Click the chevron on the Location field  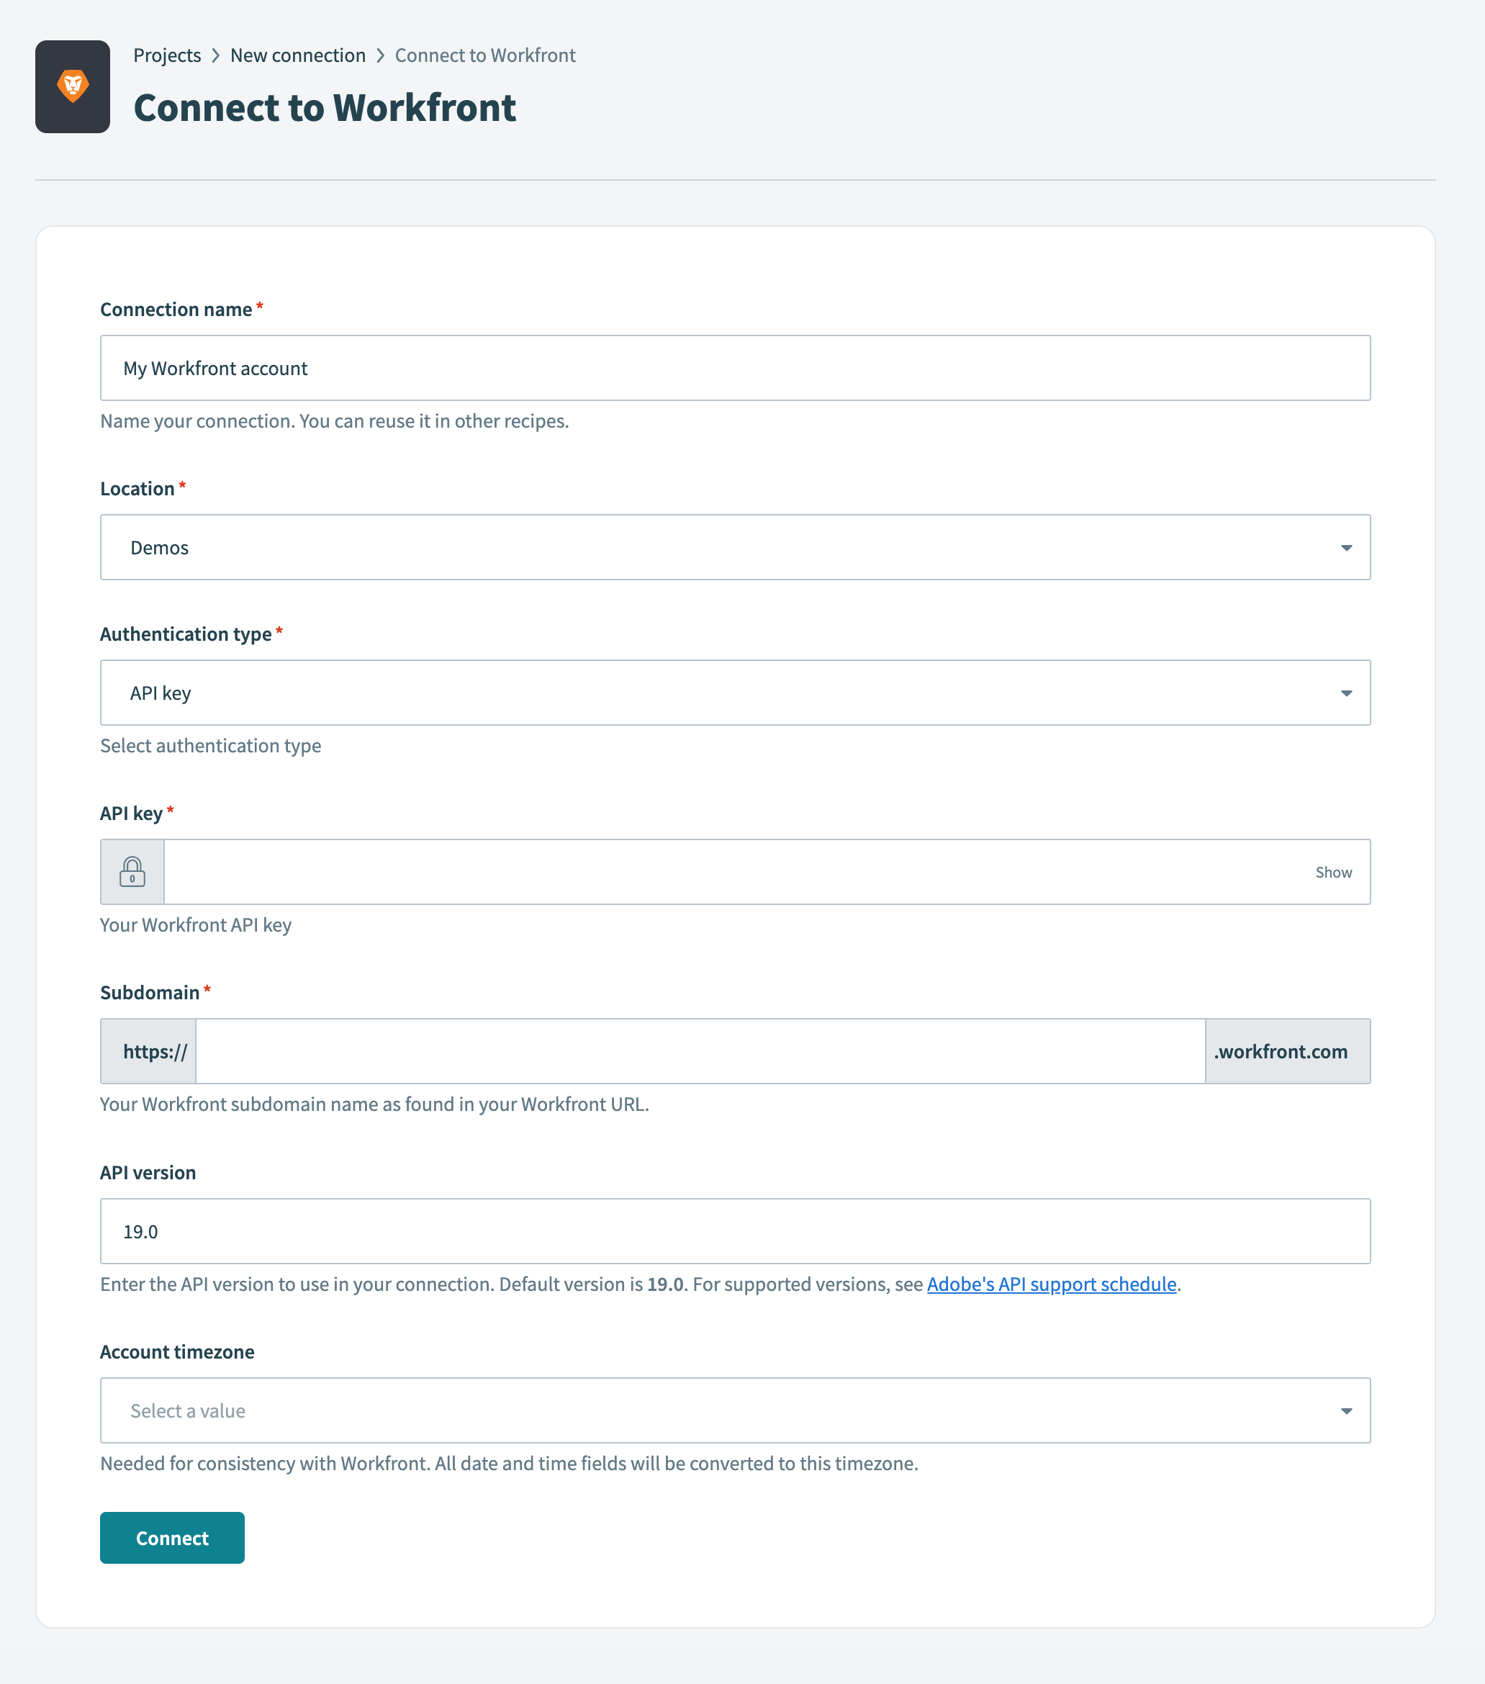tap(1347, 547)
